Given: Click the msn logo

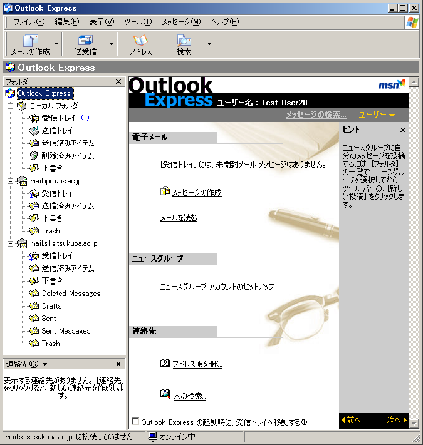Looking at the screenshot, I should click(x=392, y=84).
